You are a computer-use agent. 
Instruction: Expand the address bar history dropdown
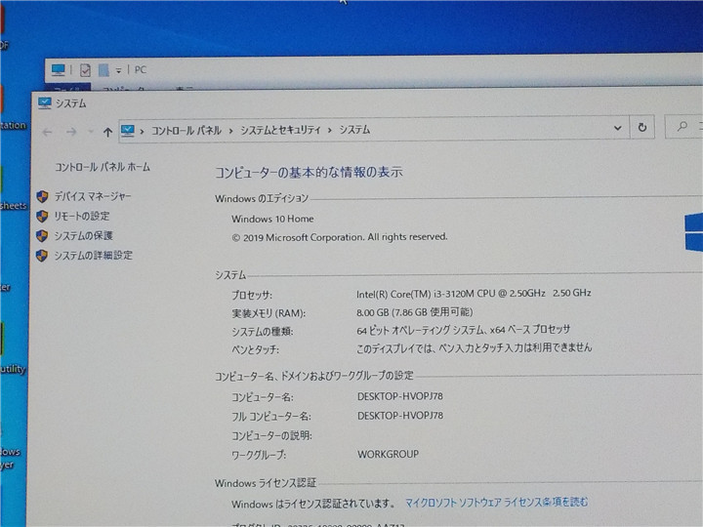click(617, 128)
